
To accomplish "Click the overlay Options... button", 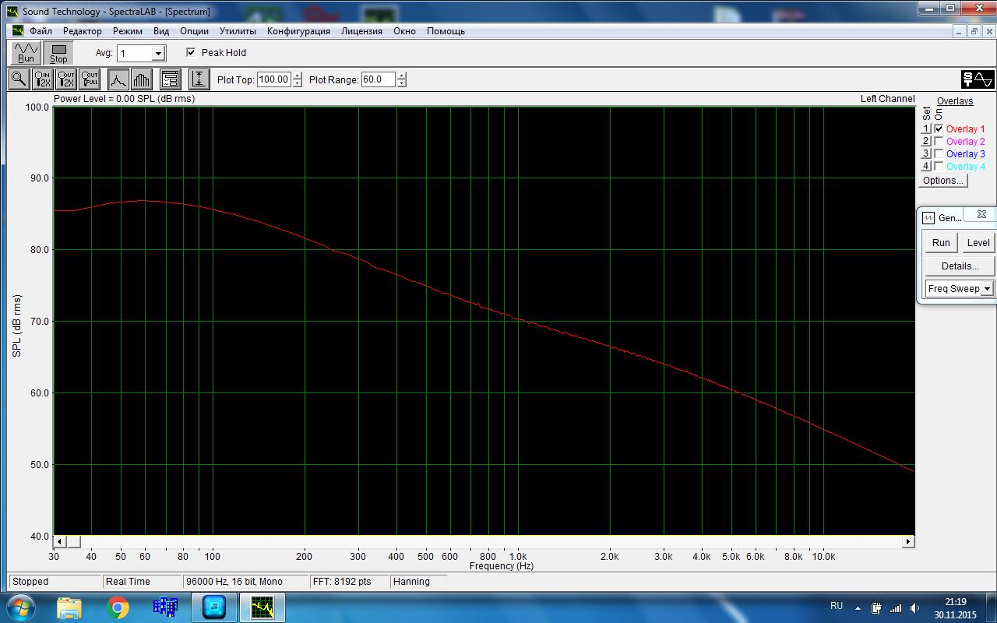I will (942, 181).
